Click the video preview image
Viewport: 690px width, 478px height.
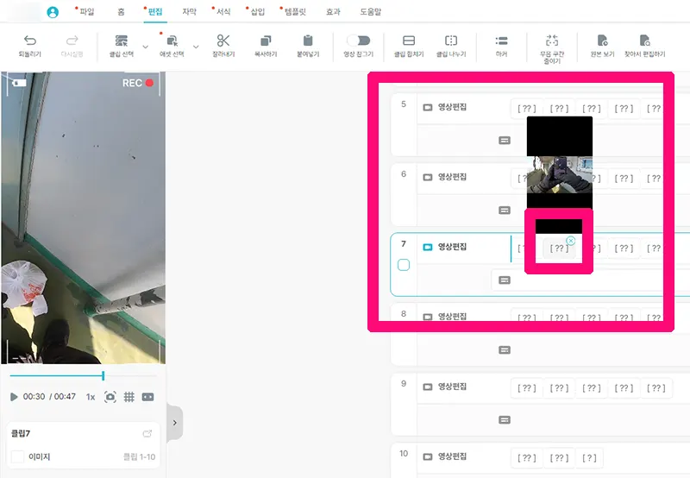pos(83,218)
